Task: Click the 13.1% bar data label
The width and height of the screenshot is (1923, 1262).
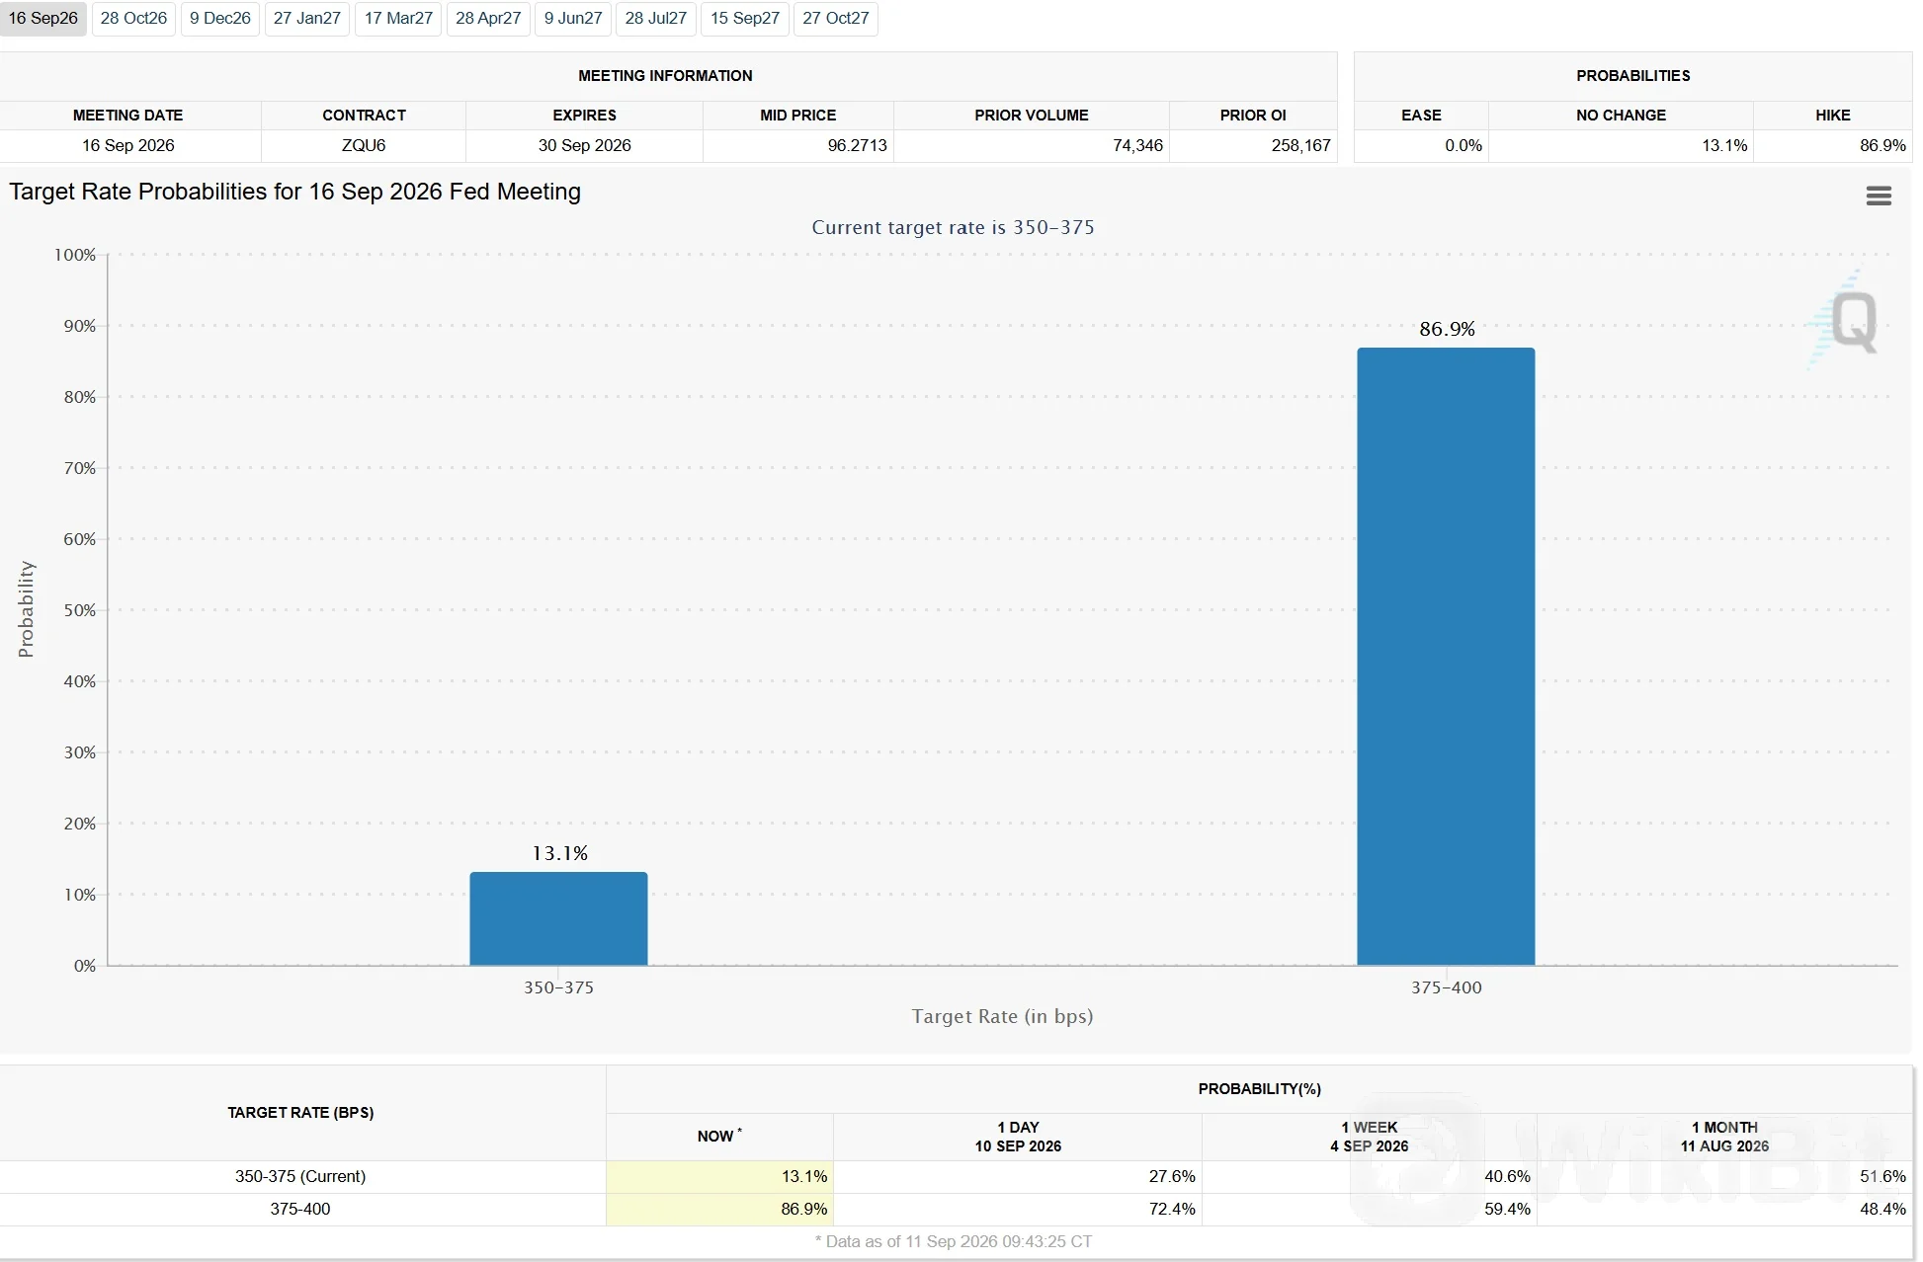Action: point(559,853)
